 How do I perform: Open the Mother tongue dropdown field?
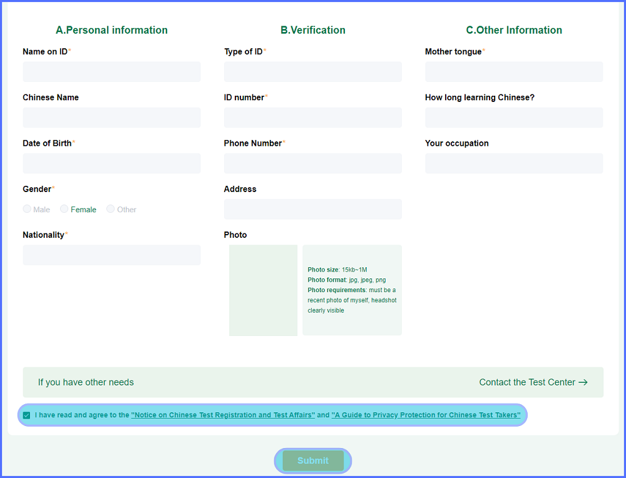tap(513, 72)
